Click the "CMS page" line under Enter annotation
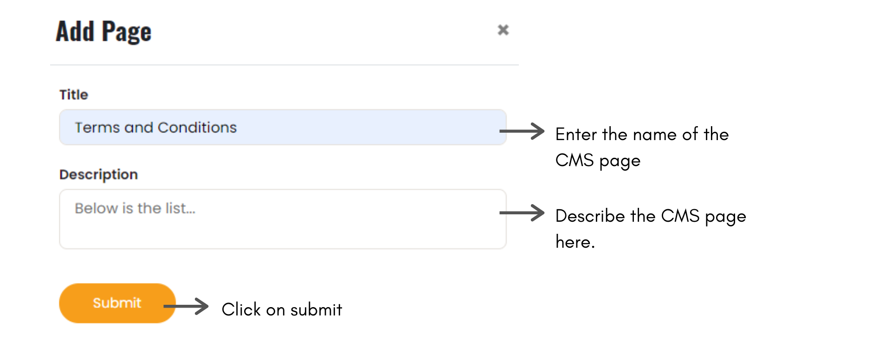This screenshot has width=891, height=347. (x=598, y=161)
